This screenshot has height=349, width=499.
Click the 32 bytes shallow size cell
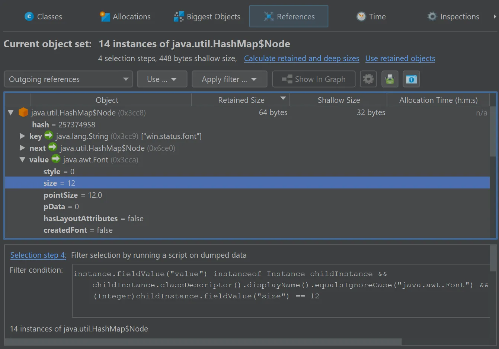click(371, 112)
